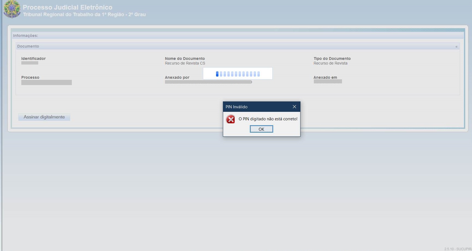Click the version 2.5.10 footer text

[x=458, y=249]
